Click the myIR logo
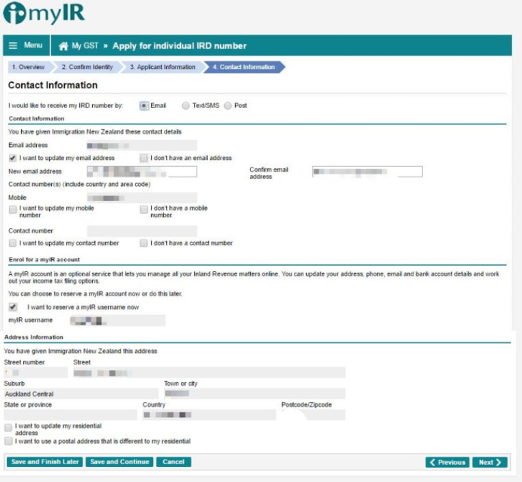This screenshot has height=482, width=522. 44,13
